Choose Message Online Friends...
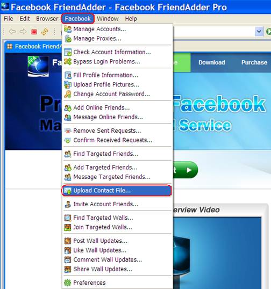271x289 pixels. tap(117, 117)
